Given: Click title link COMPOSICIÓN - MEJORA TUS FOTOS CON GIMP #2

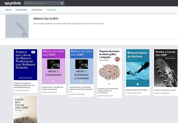Looking at the screenshot, I should pos(53,88).
